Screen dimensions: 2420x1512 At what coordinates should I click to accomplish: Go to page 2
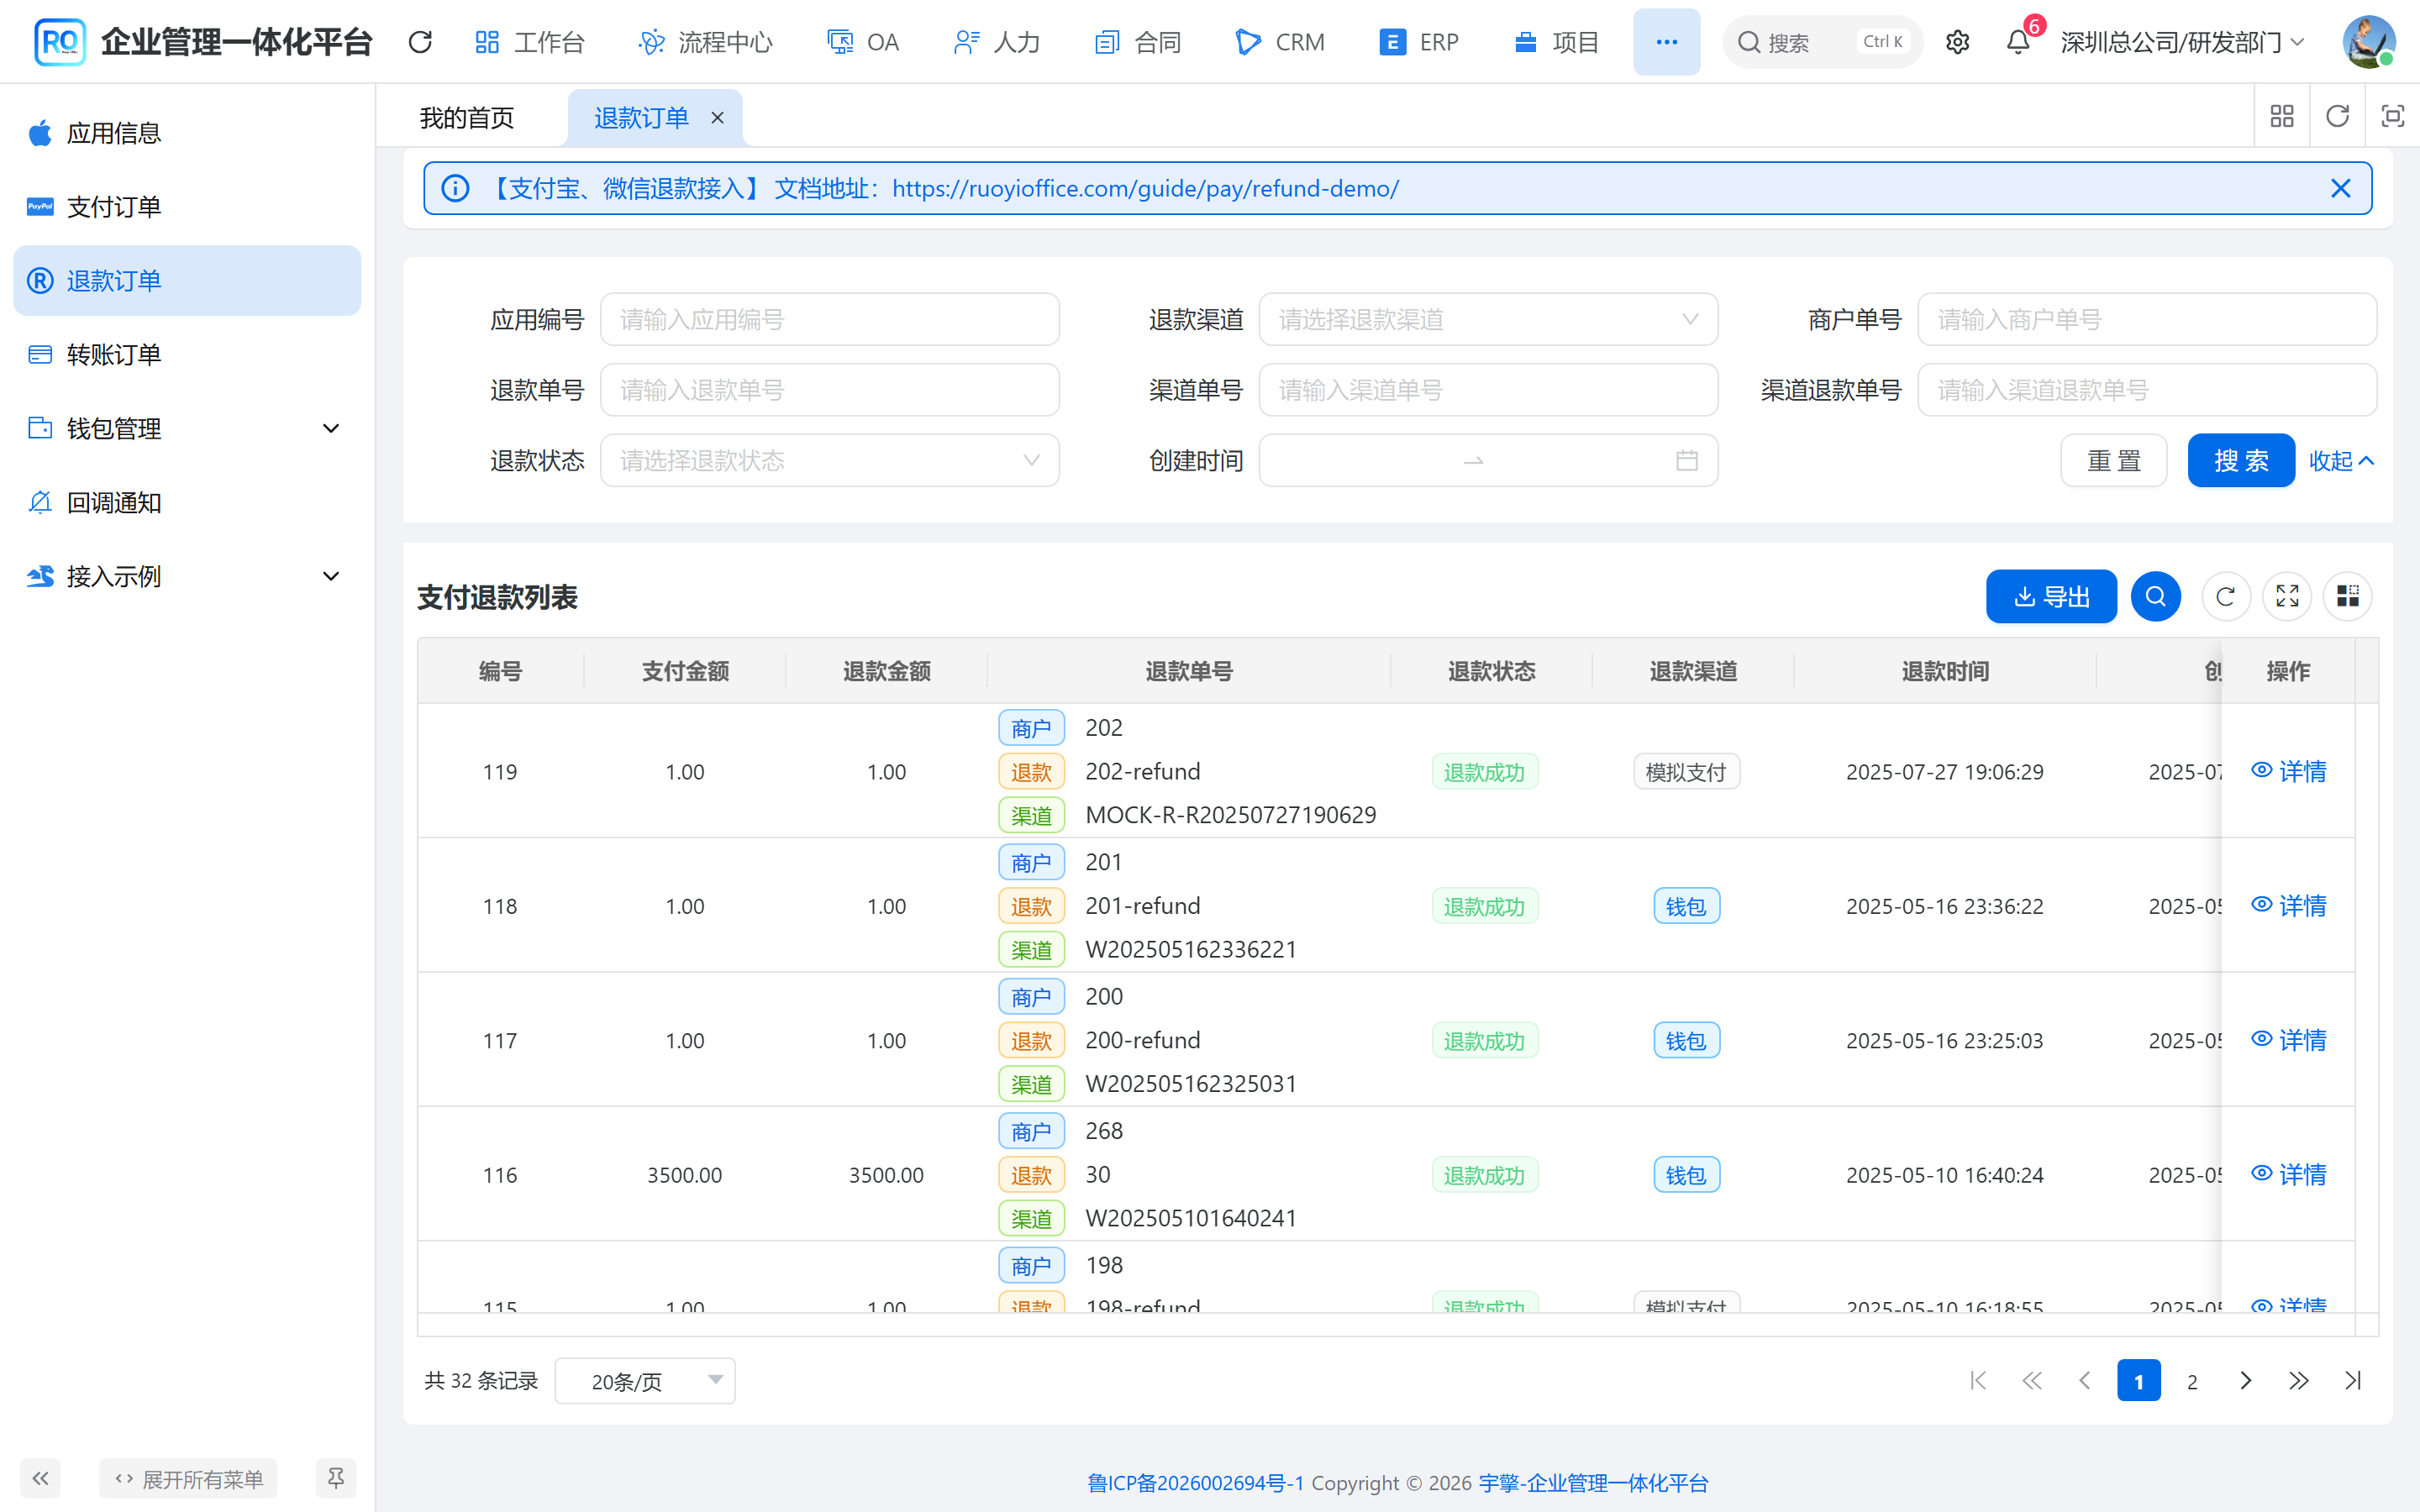tap(2192, 1381)
